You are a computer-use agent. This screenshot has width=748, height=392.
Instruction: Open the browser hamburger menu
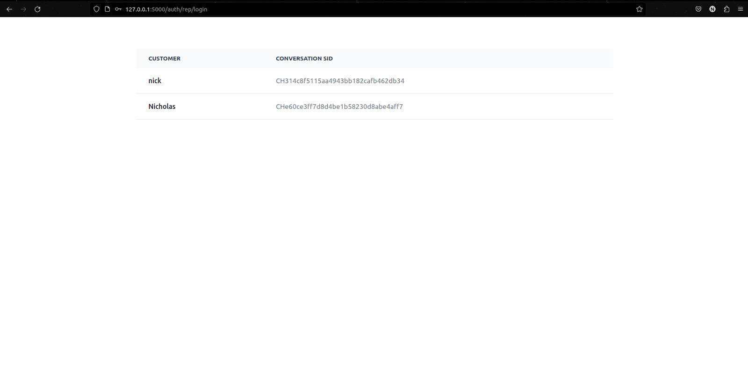coord(741,9)
